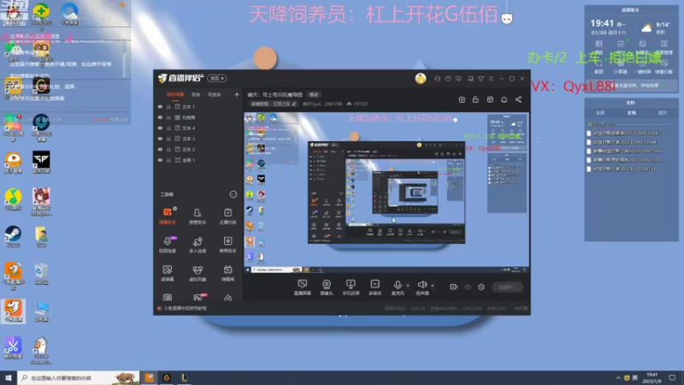
Task: Click the share icon in stream header
Action: click(x=518, y=99)
